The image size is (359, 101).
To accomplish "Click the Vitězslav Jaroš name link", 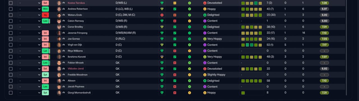I will coord(76,69).
